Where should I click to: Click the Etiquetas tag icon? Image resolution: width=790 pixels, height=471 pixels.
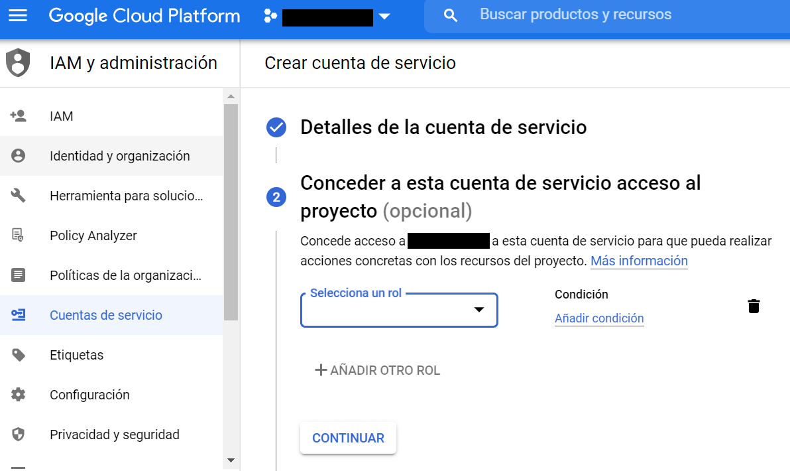click(18, 354)
